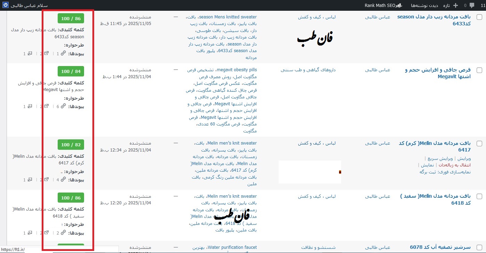Click the user avatar icon next to سلام عباس طالبی
The image size is (486, 253).
[x=5, y=6]
